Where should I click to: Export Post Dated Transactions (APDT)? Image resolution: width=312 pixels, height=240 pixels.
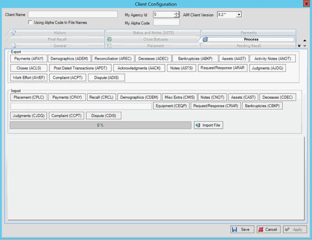pyautogui.click(x=81, y=68)
